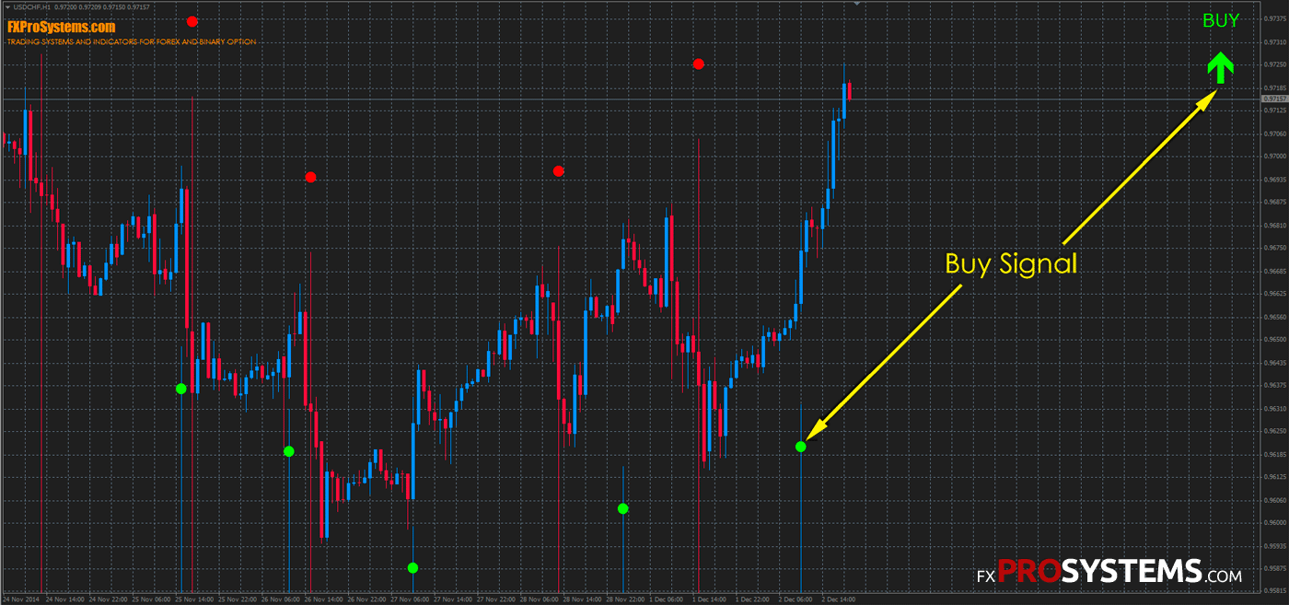This screenshot has width=1289, height=605.
Task: Click the '2 Dec 14:00' time axis label
Action: [x=837, y=599]
